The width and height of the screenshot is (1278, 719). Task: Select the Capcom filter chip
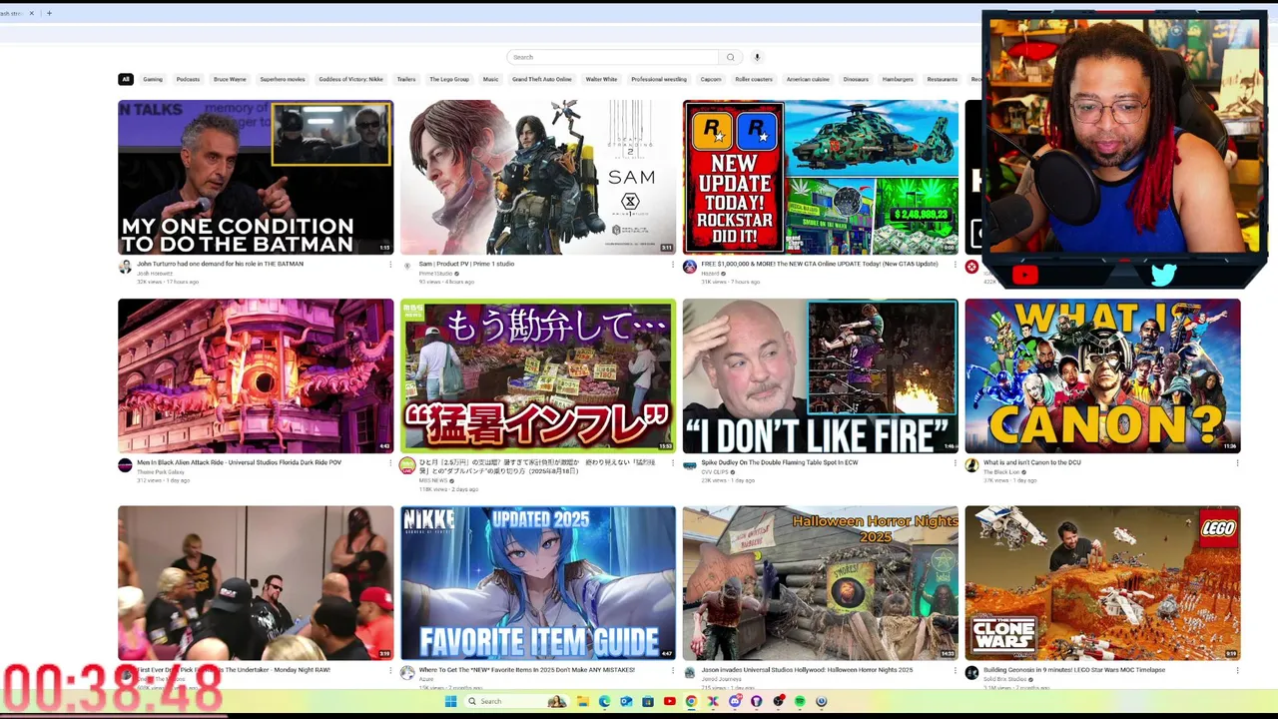[711, 79]
